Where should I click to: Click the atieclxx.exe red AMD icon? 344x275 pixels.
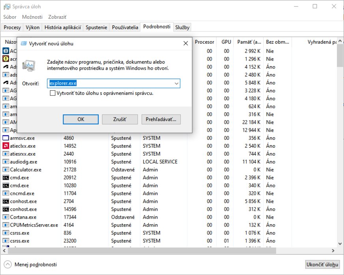(x=6, y=146)
